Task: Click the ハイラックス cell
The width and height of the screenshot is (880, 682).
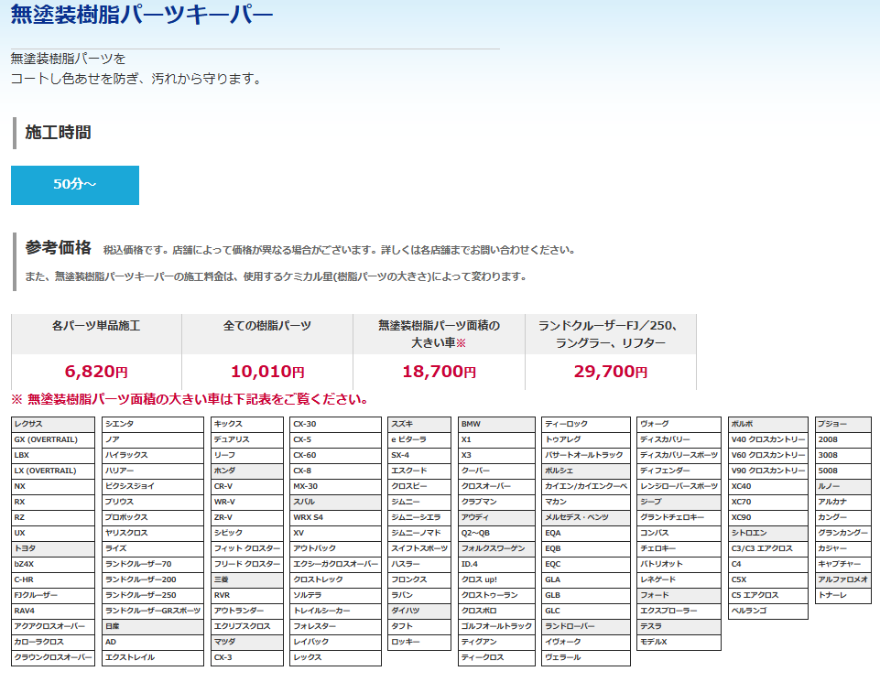Action: click(x=153, y=455)
